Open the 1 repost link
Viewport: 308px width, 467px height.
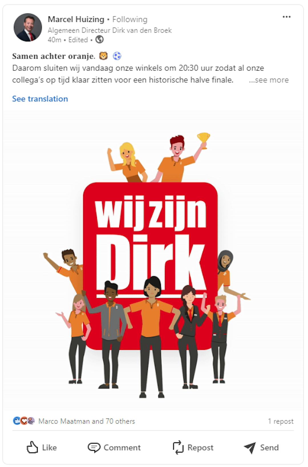click(x=281, y=421)
